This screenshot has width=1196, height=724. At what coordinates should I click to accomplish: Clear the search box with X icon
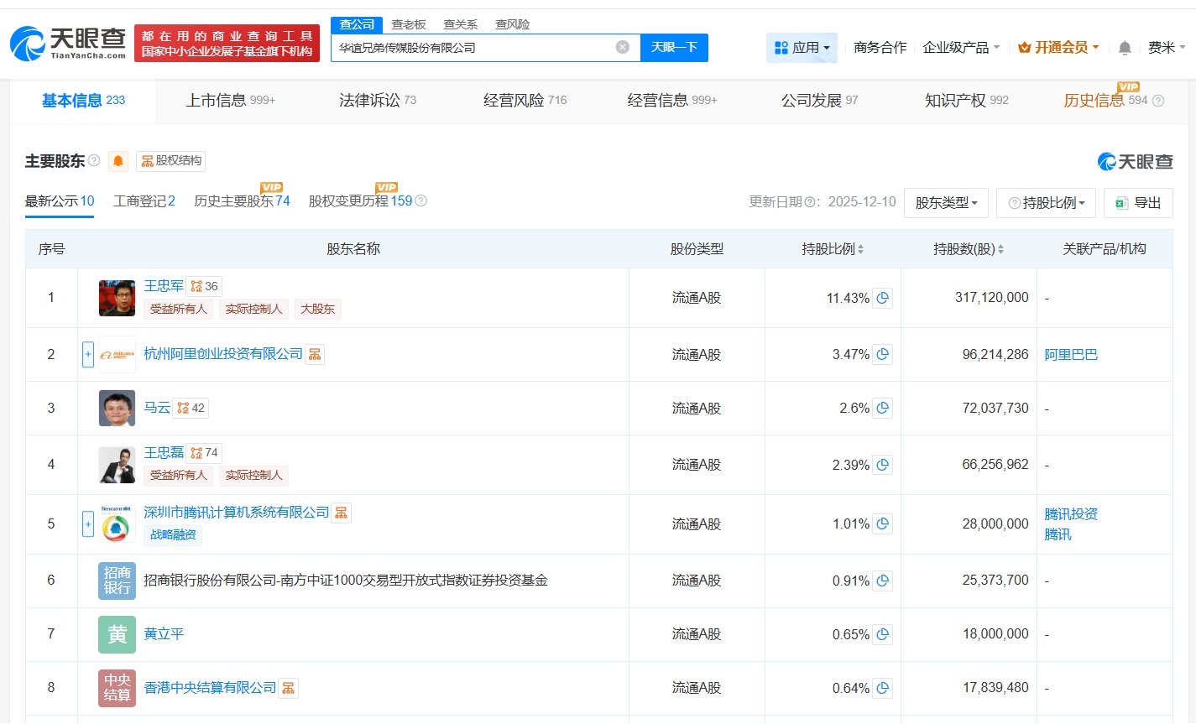623,47
